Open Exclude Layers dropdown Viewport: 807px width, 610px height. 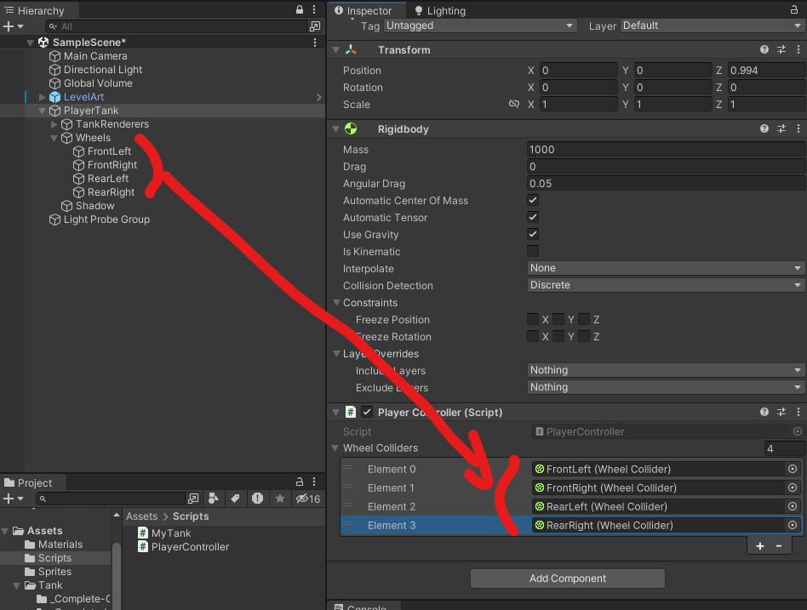tap(666, 387)
